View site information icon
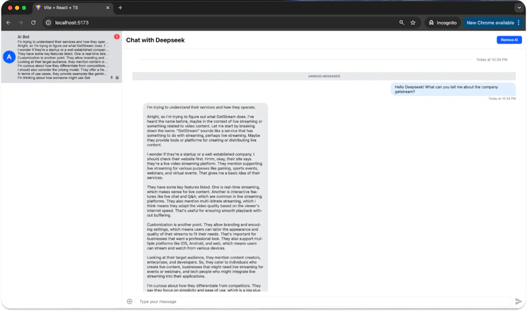Viewport: 527px width, 311px height. [x=48, y=22]
